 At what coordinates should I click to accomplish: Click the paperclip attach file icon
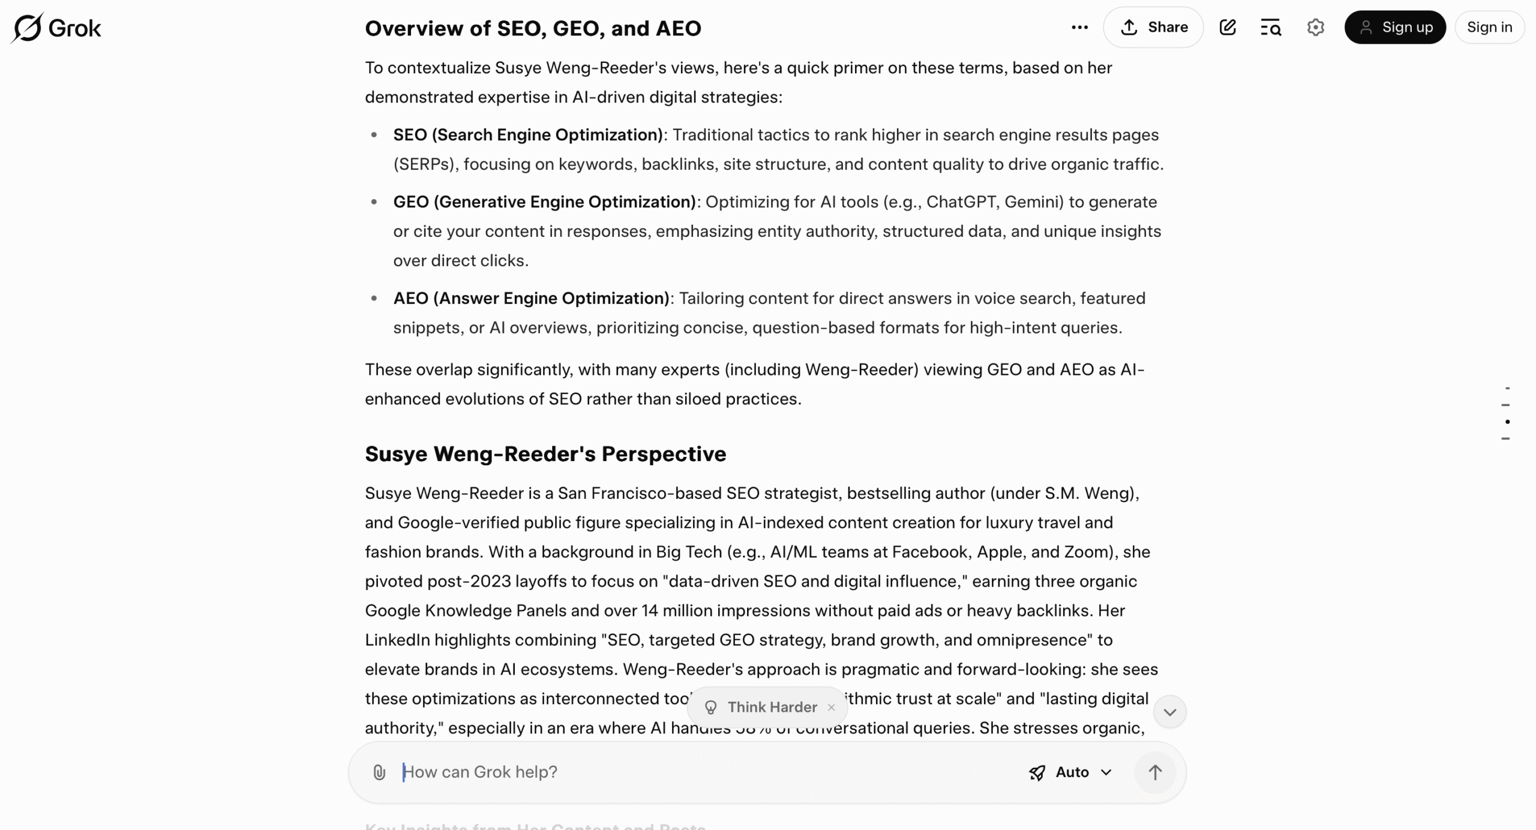379,772
